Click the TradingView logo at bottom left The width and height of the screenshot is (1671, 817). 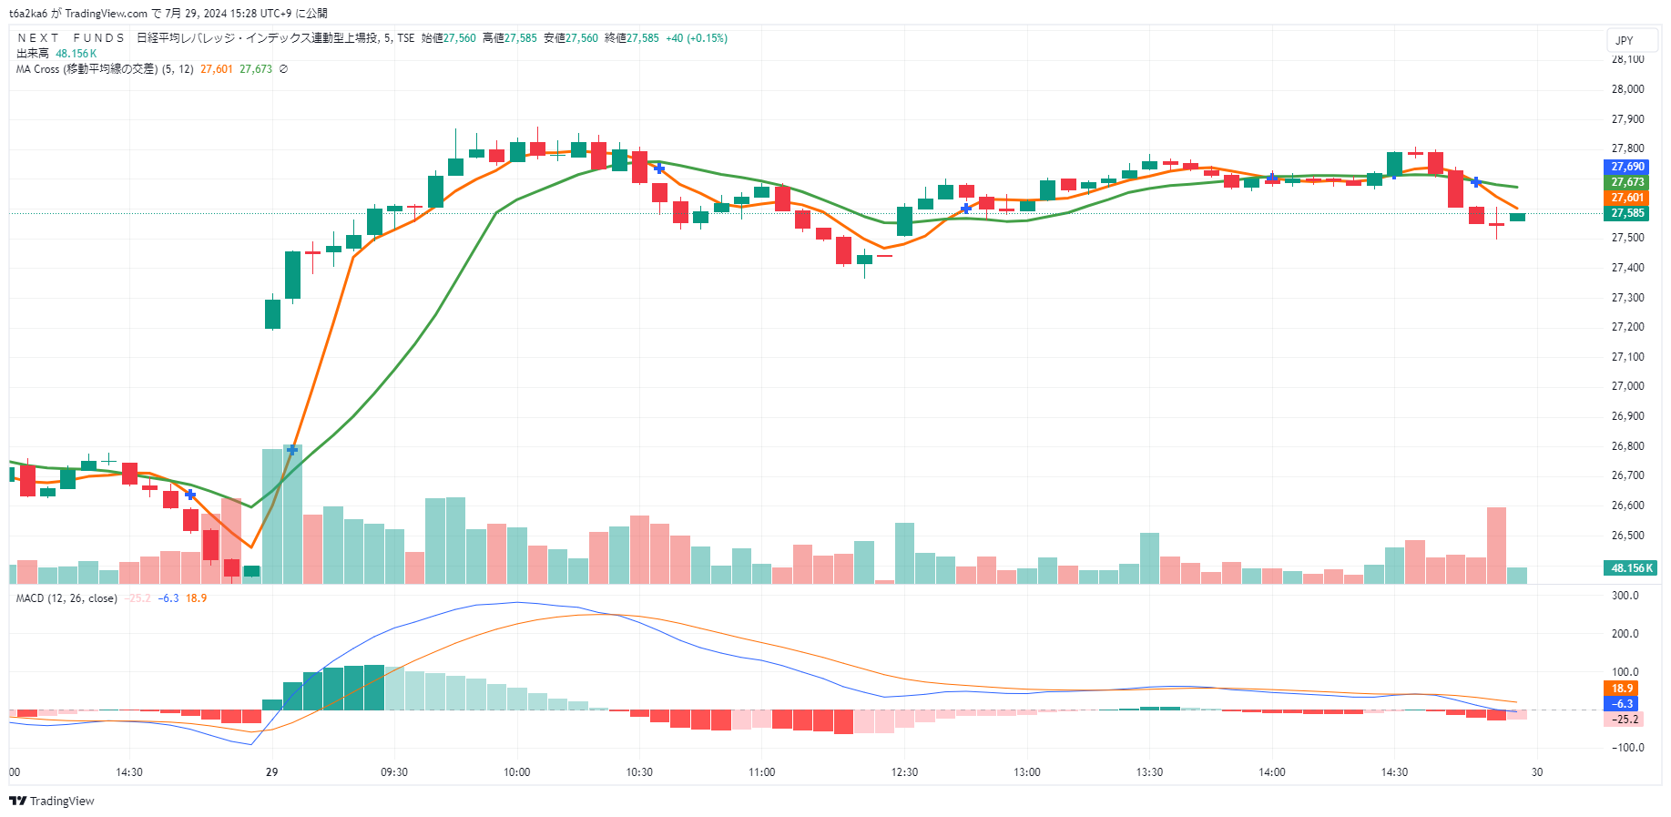(52, 801)
